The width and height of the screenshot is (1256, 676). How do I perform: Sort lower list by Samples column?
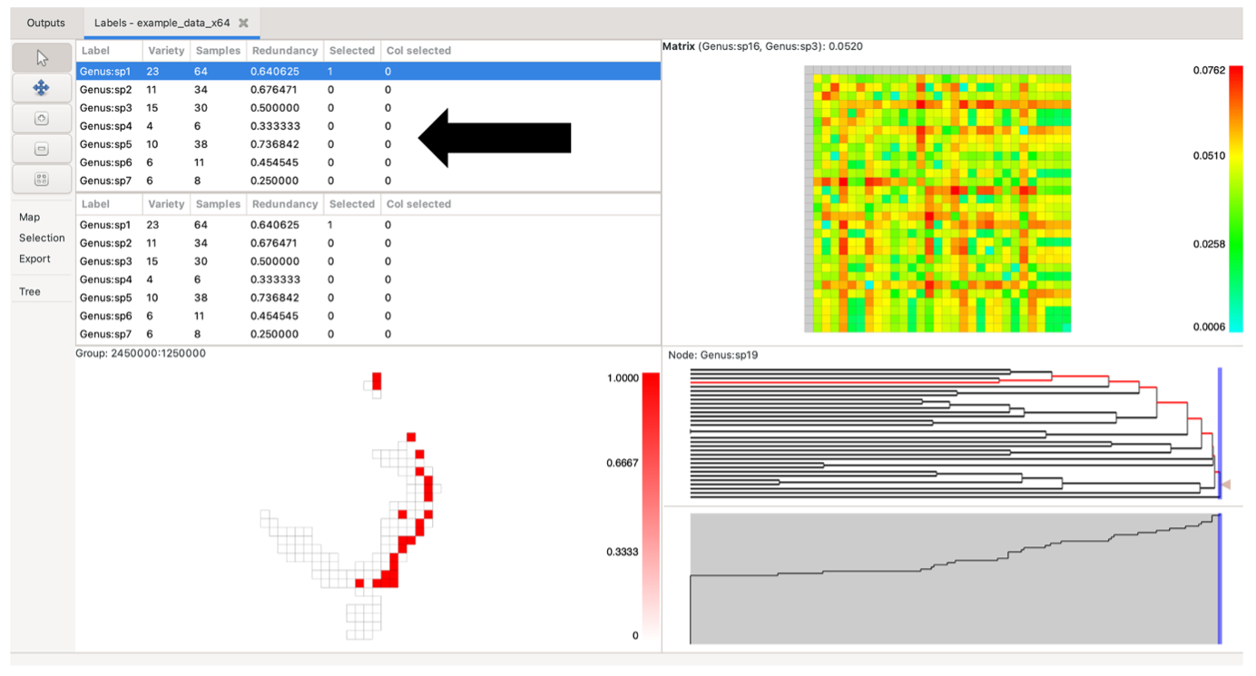pos(218,204)
